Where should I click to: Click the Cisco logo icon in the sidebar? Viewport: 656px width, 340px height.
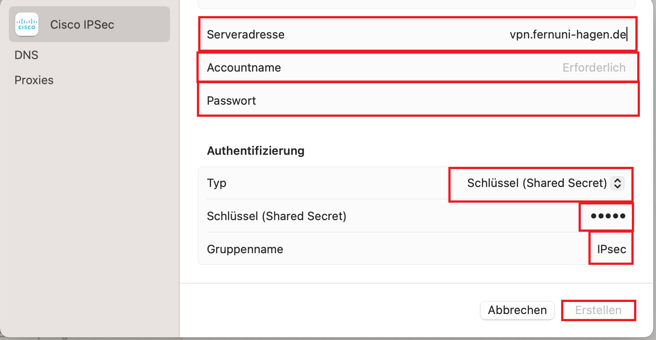tap(27, 24)
